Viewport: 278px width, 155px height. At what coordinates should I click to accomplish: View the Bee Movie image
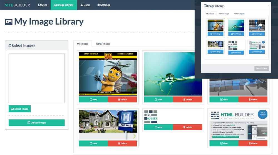click(93, 99)
